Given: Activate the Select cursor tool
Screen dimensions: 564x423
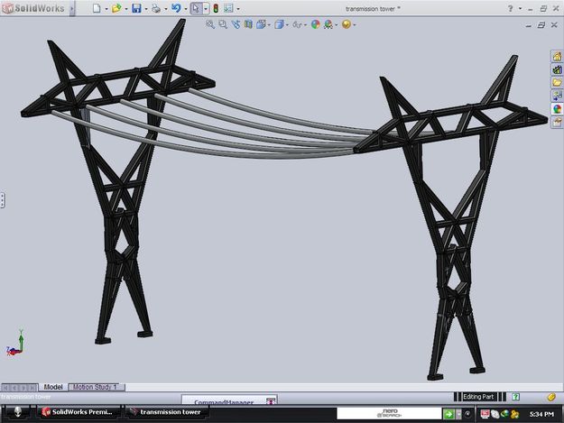Looking at the screenshot, I should 196,8.
